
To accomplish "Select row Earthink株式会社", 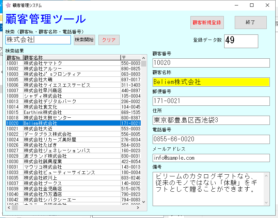I will (x=73, y=112).
